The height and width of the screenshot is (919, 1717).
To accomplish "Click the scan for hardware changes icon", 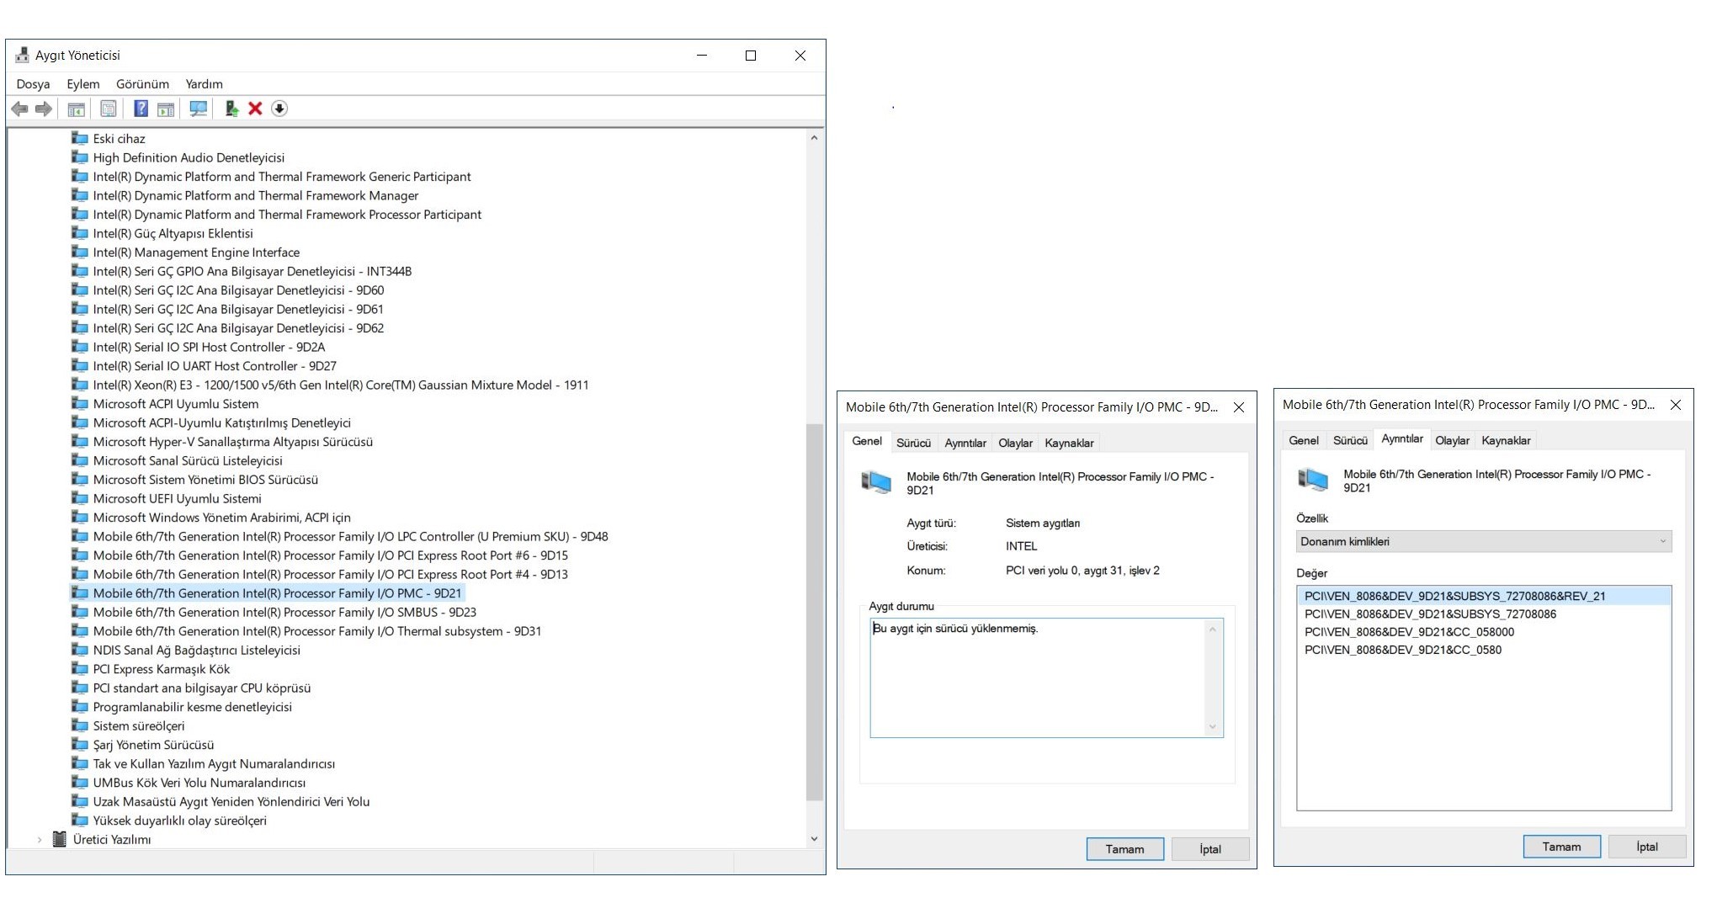I will tap(199, 109).
